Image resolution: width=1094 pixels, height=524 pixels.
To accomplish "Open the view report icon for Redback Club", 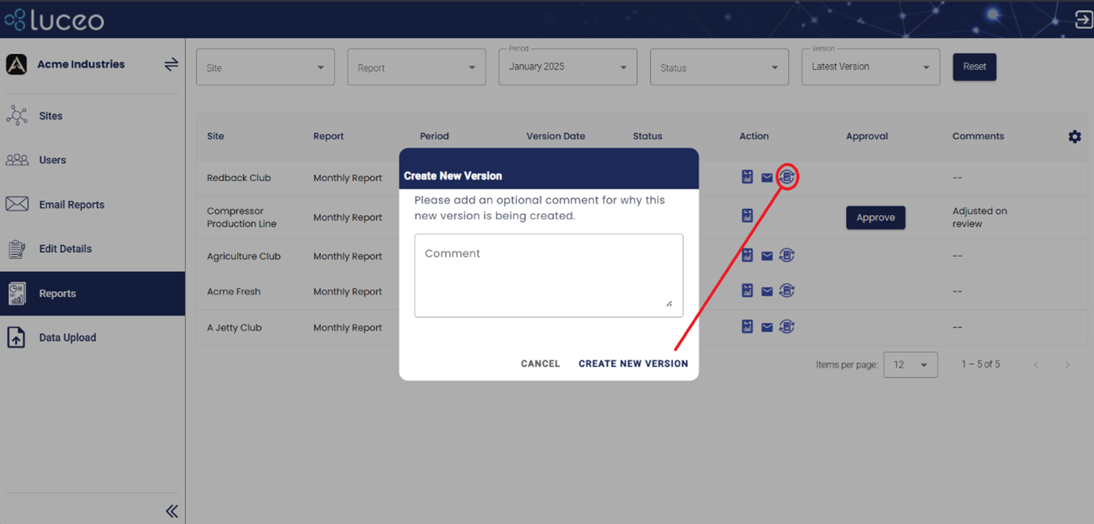I will (x=747, y=177).
